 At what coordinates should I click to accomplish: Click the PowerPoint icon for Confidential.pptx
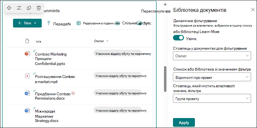(27, 54)
